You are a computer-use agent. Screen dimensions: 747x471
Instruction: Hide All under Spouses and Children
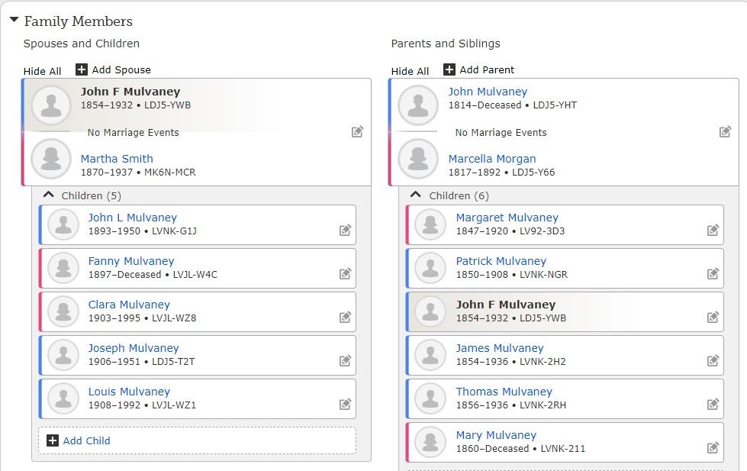click(x=43, y=71)
